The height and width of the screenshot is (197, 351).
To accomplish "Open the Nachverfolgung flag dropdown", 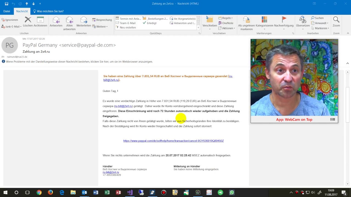I will [x=284, y=27].
